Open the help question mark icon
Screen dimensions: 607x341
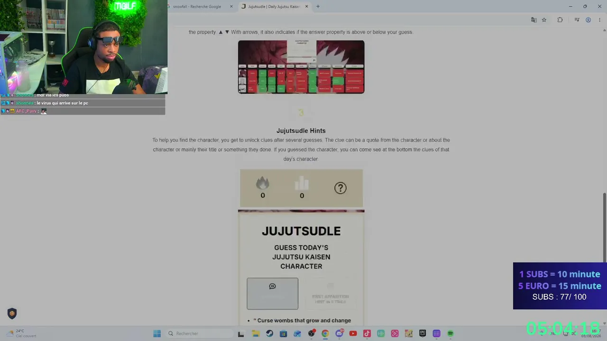pos(340,188)
